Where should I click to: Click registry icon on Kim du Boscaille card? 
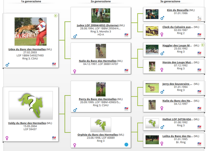click(x=199, y=19)
